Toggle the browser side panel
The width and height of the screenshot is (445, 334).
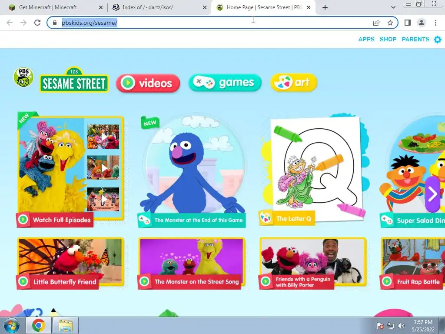point(408,23)
